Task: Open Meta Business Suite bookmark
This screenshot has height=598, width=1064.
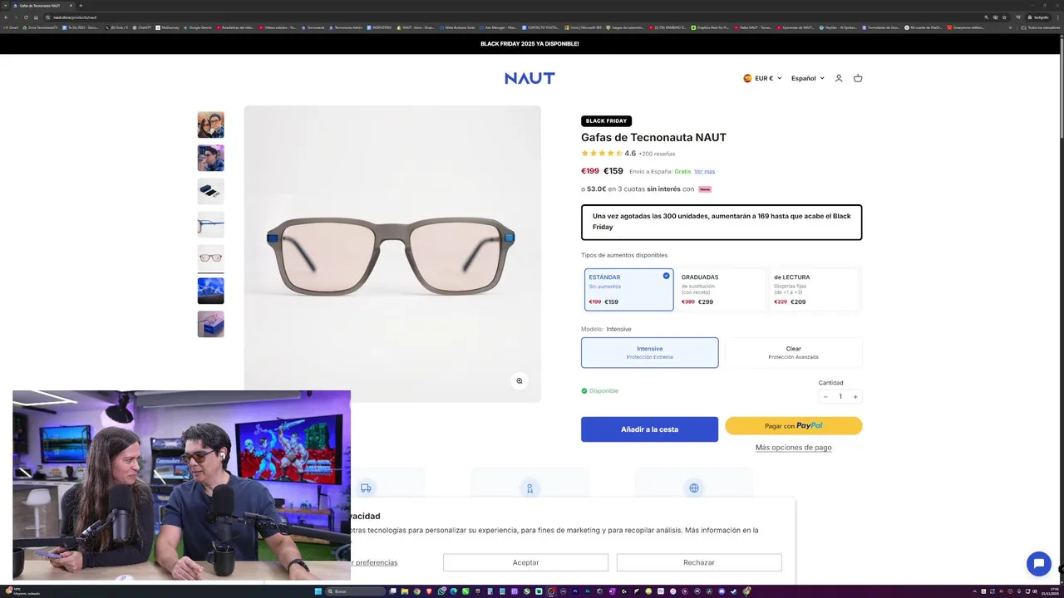Action: [x=457, y=27]
